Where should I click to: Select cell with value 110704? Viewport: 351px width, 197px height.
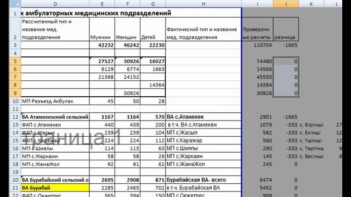pos(257,45)
